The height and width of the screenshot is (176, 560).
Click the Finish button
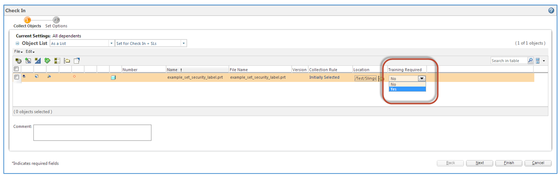tap(509, 163)
